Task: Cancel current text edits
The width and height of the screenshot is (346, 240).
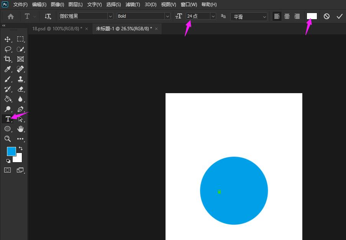Action: tap(326, 16)
